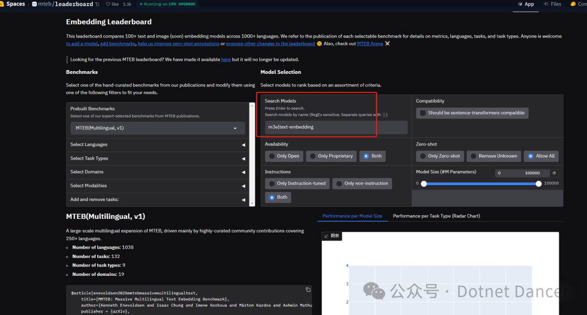The height and width of the screenshot is (315, 587).
Task: Click the 5.3k like count
Action: (x=127, y=4)
